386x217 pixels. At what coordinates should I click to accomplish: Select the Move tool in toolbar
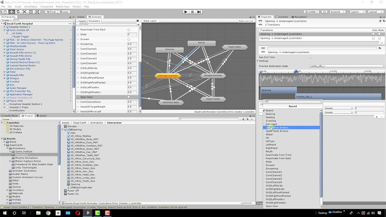tap(11, 12)
